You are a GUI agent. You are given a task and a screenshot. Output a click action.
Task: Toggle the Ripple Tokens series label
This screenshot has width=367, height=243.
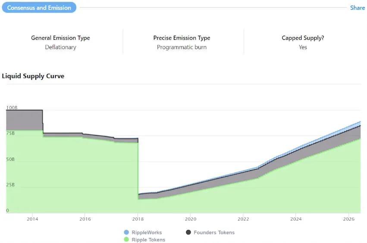(x=148, y=240)
